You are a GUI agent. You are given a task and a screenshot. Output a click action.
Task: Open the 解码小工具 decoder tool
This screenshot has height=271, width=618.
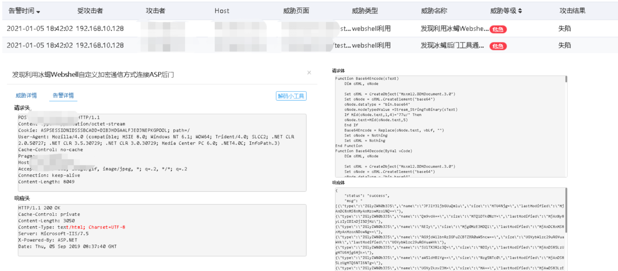point(291,96)
